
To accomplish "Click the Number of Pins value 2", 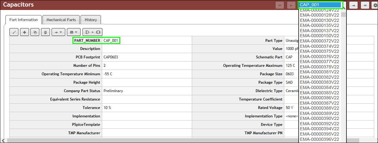I will pyautogui.click(x=105, y=66).
